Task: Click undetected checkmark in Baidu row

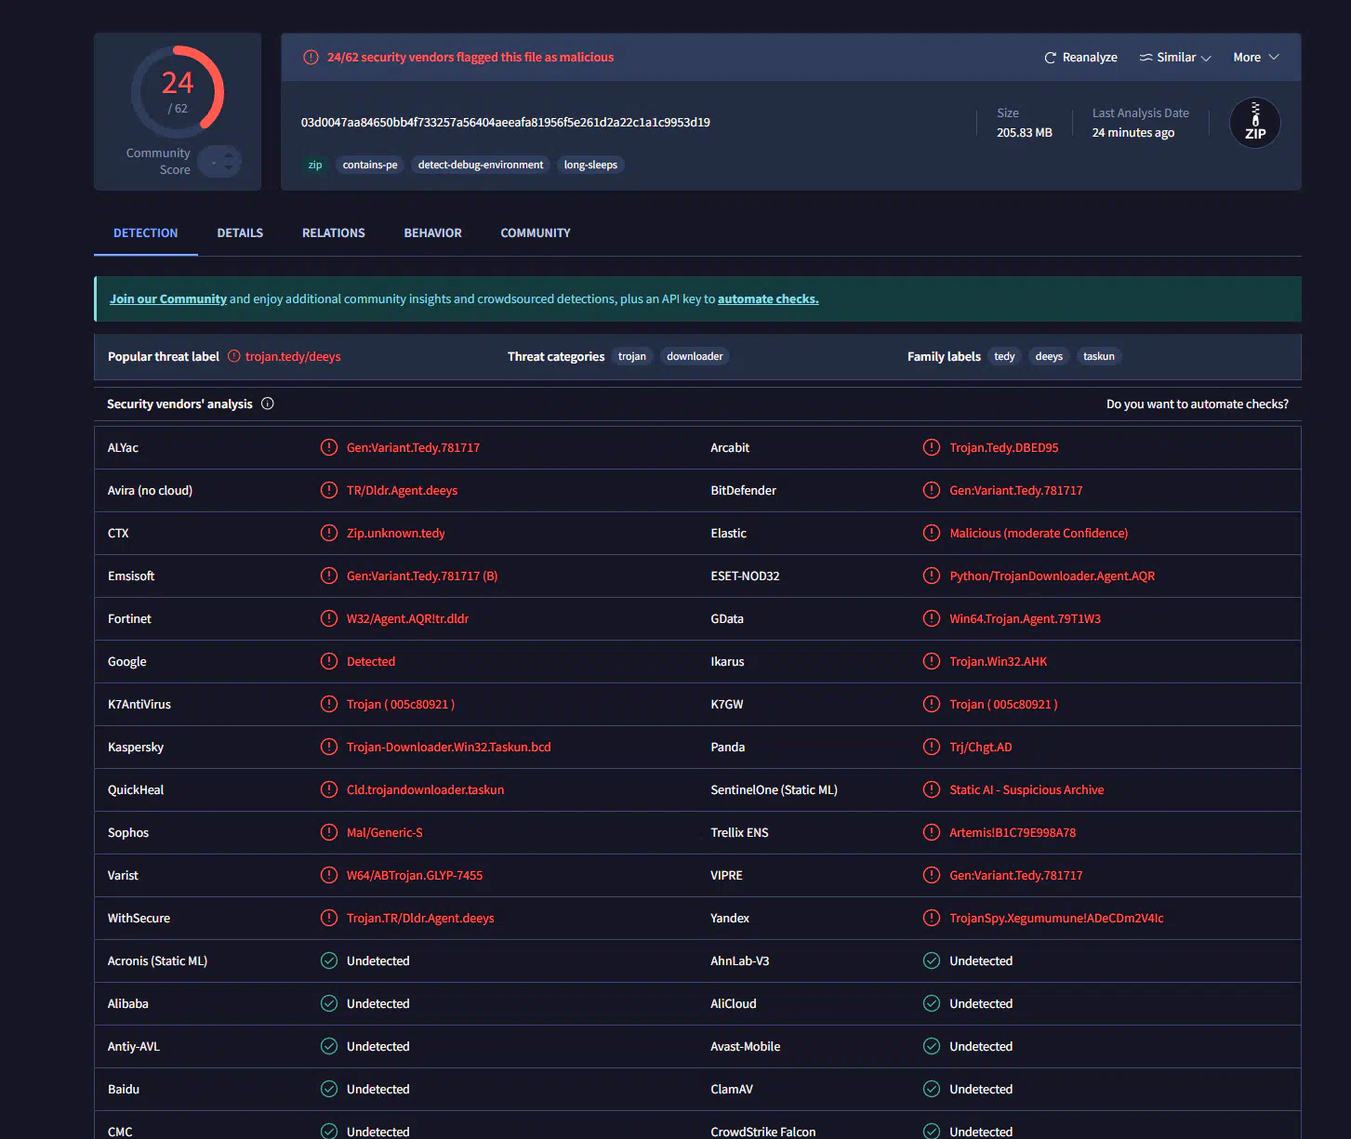Action: 329,1089
